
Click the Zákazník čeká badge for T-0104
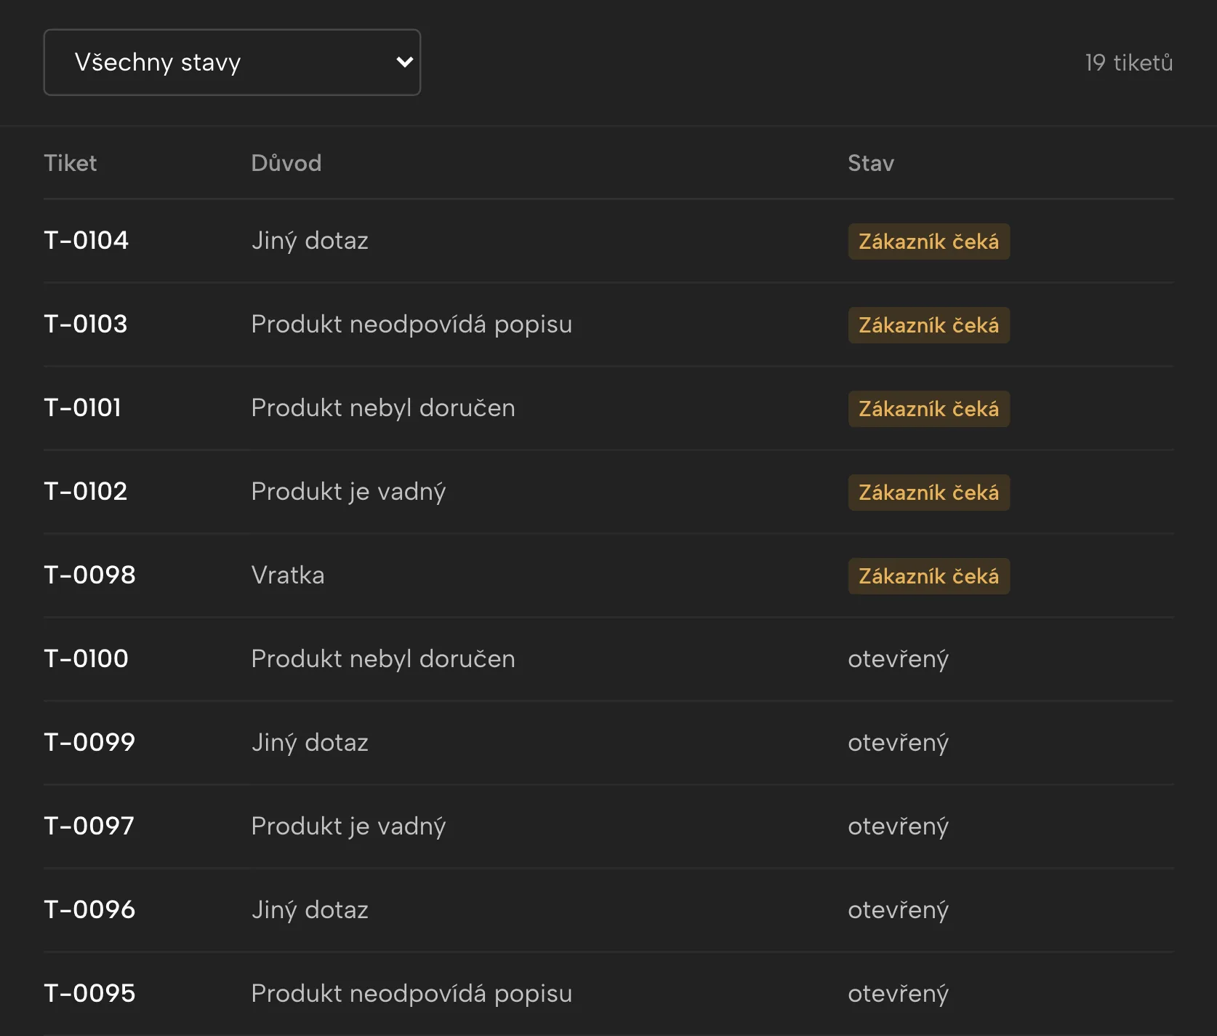click(x=929, y=242)
